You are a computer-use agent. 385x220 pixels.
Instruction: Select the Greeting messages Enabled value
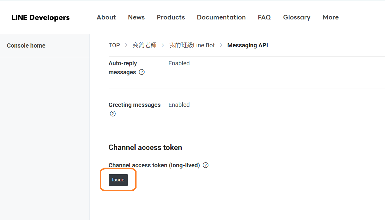click(x=179, y=105)
